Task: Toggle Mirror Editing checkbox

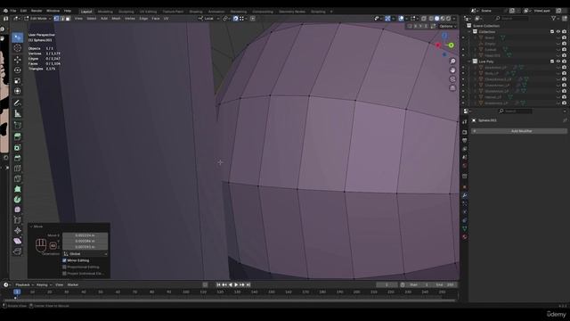Action: click(x=64, y=260)
